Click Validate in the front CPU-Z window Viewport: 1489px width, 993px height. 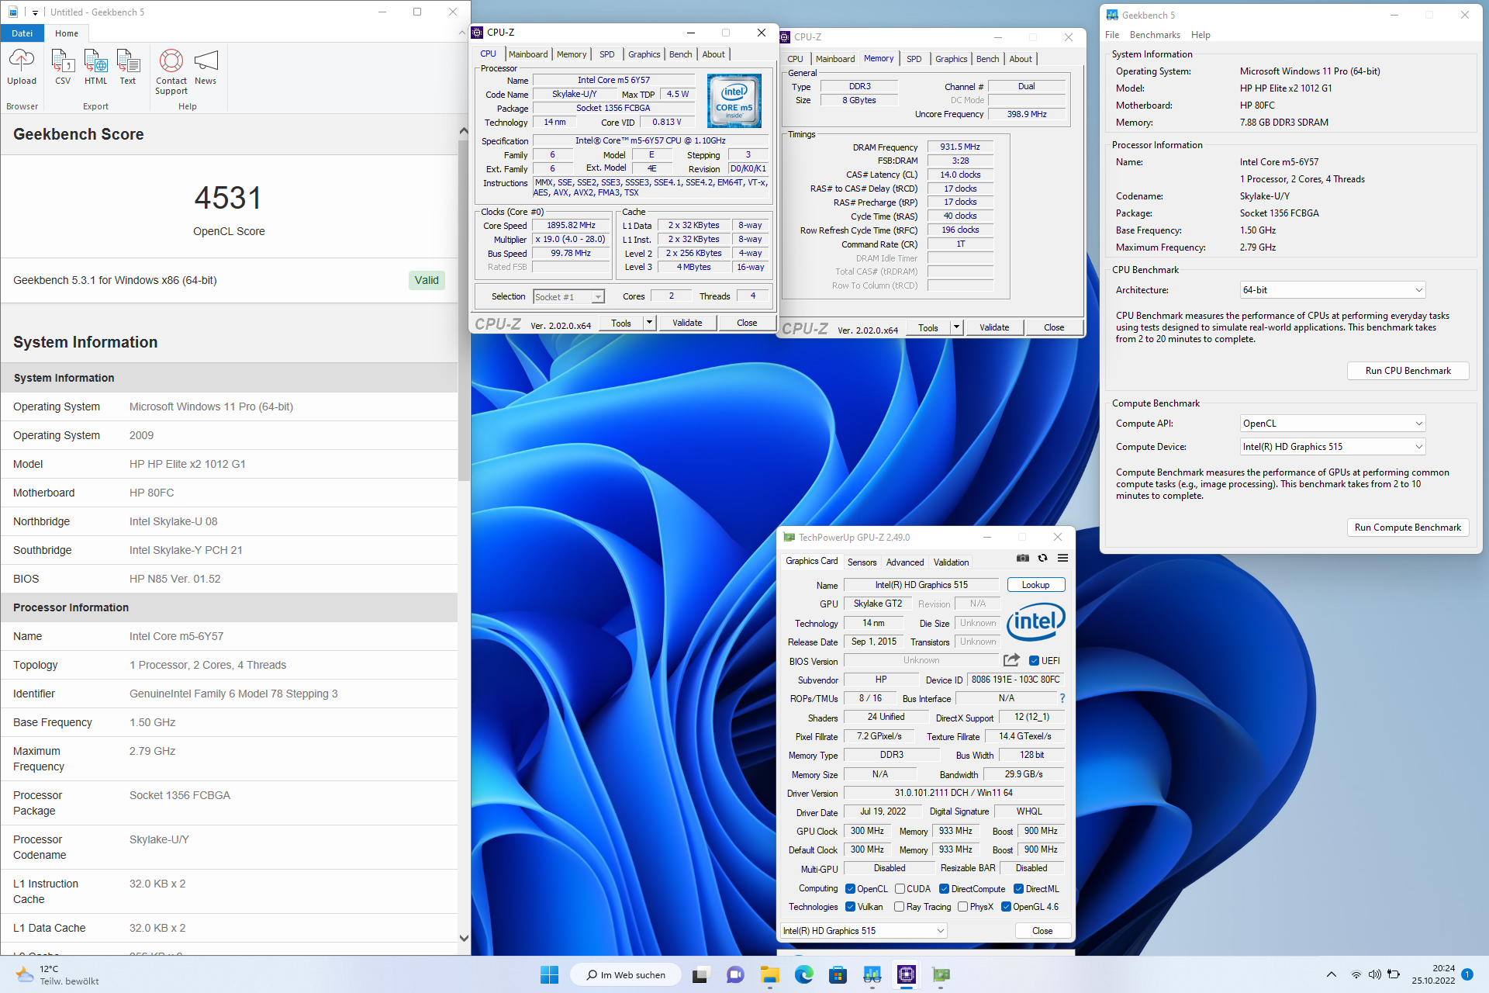687,323
